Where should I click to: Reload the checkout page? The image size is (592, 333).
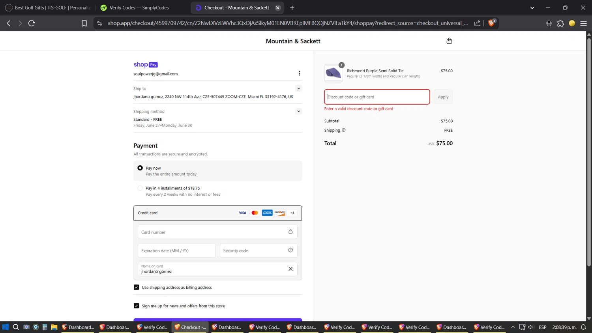click(x=32, y=23)
